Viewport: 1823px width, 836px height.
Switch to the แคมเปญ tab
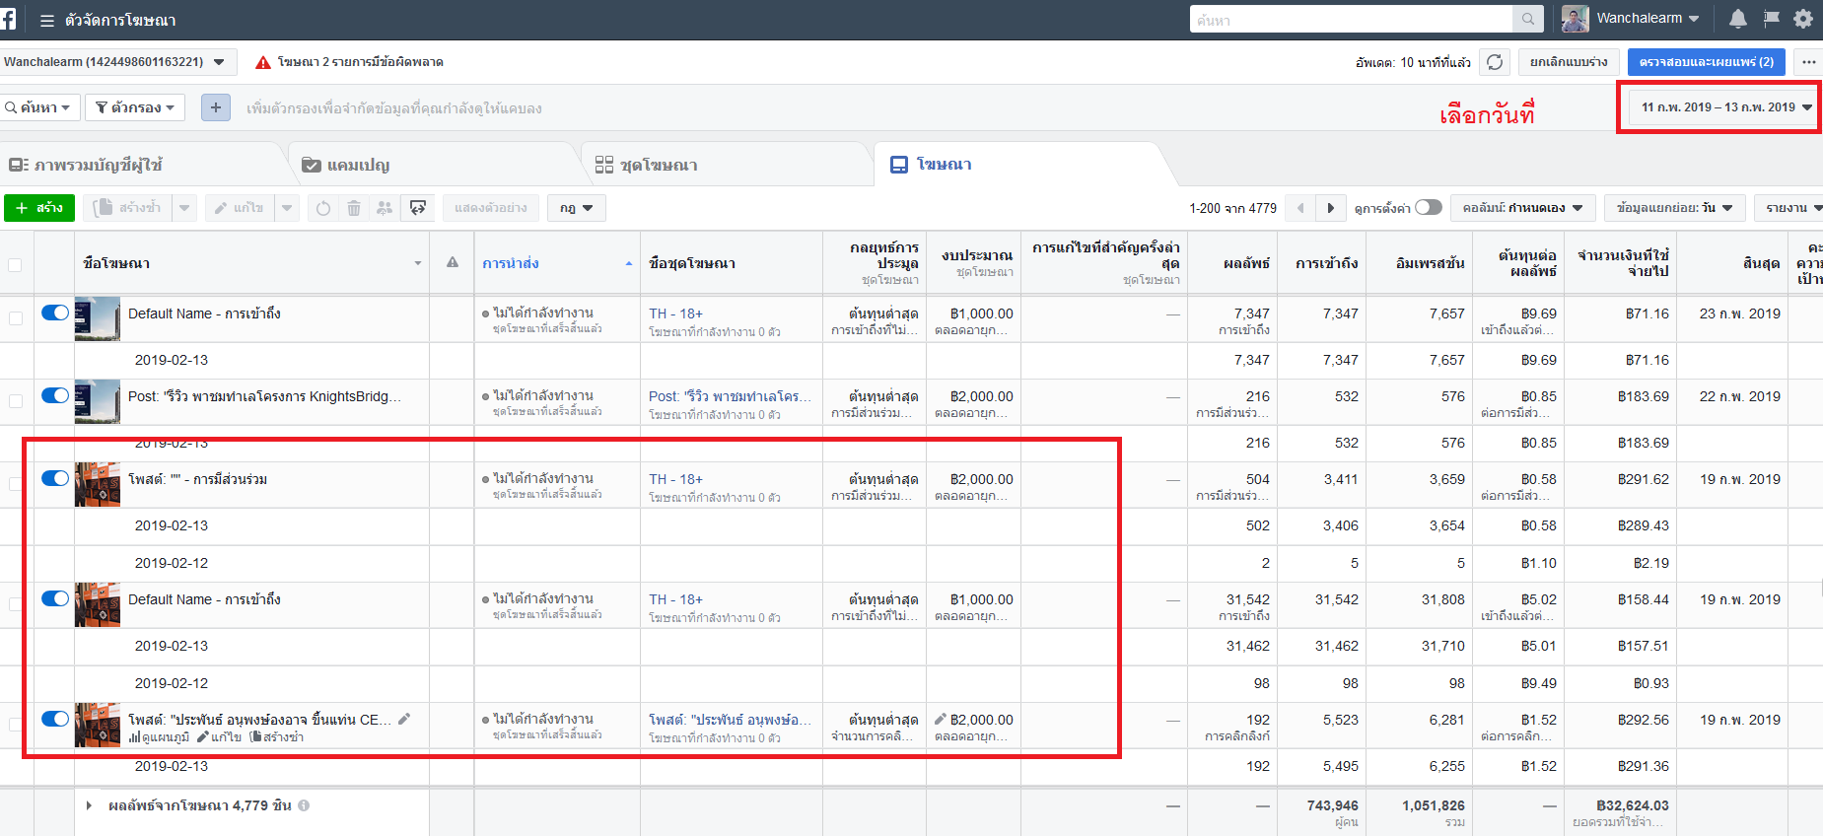pyautogui.click(x=346, y=165)
